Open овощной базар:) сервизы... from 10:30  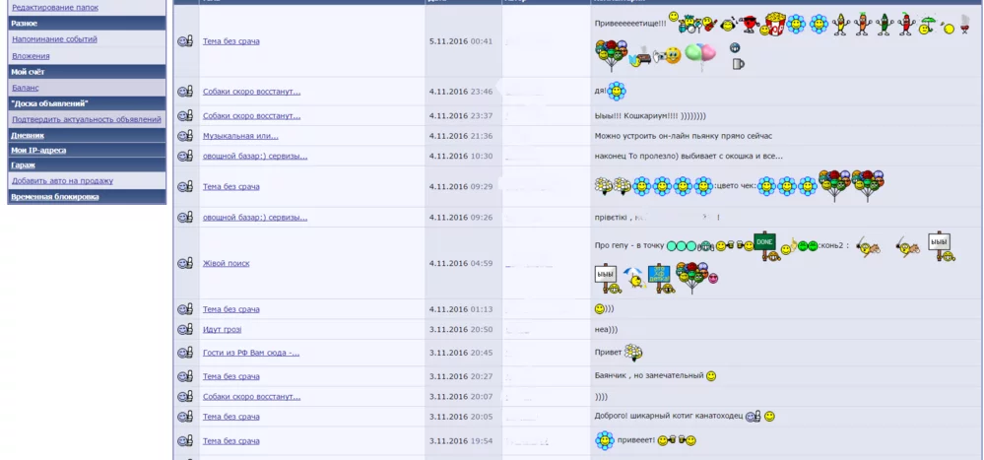(x=255, y=157)
